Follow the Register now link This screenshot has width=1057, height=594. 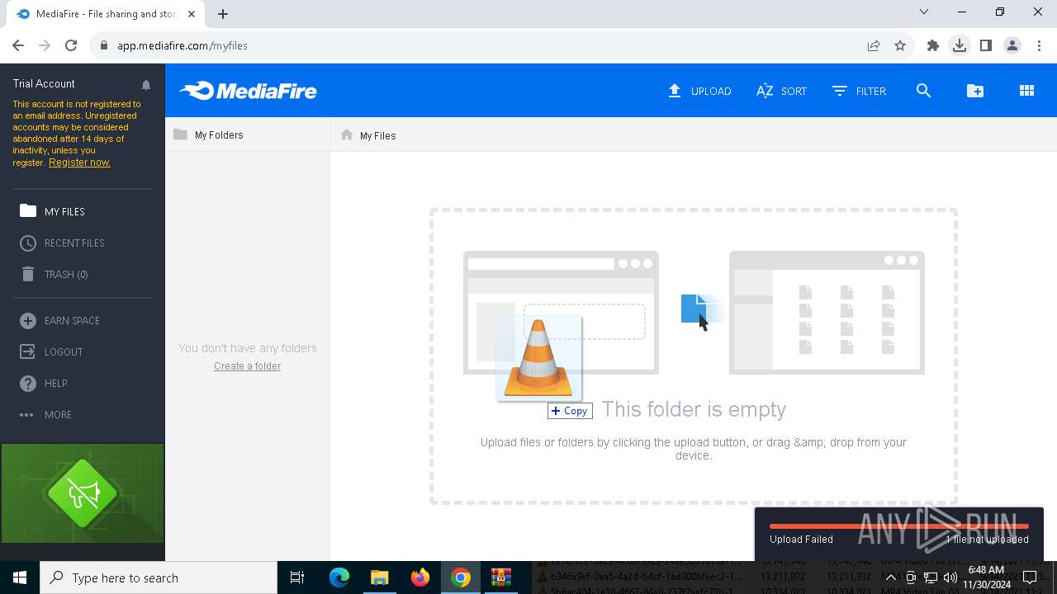point(79,163)
